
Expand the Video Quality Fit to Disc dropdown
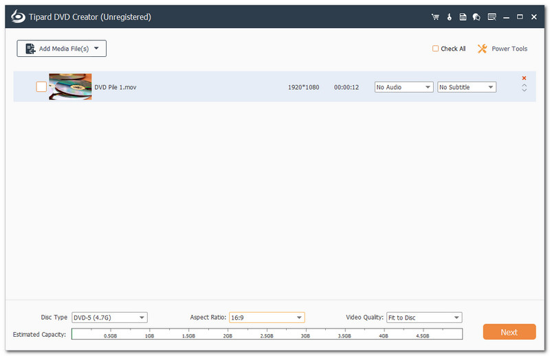(x=423, y=318)
